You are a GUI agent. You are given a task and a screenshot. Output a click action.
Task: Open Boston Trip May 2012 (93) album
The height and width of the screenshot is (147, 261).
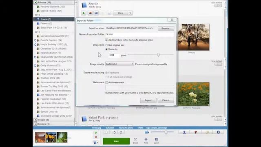click(x=54, y=87)
